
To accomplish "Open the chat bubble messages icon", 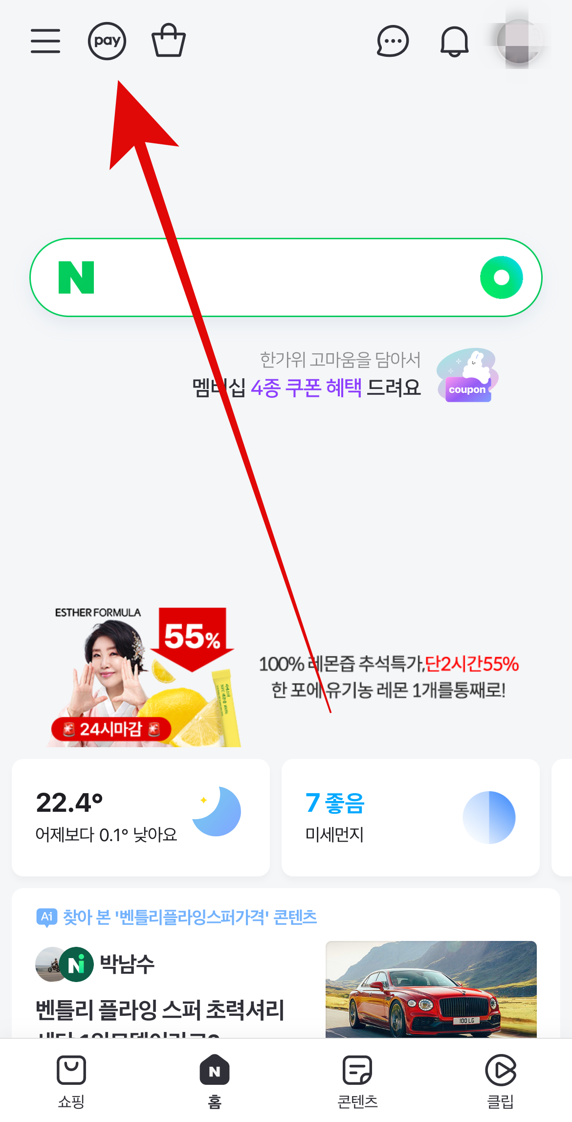I will (x=393, y=41).
